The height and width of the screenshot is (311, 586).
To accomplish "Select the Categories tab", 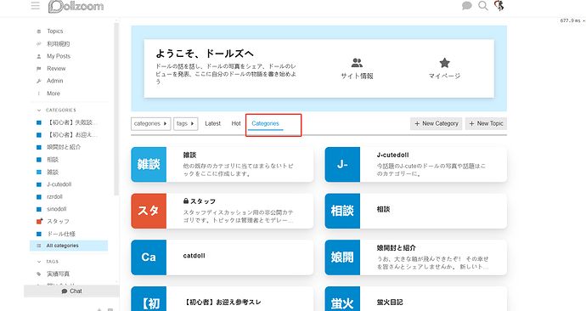I will pos(265,123).
